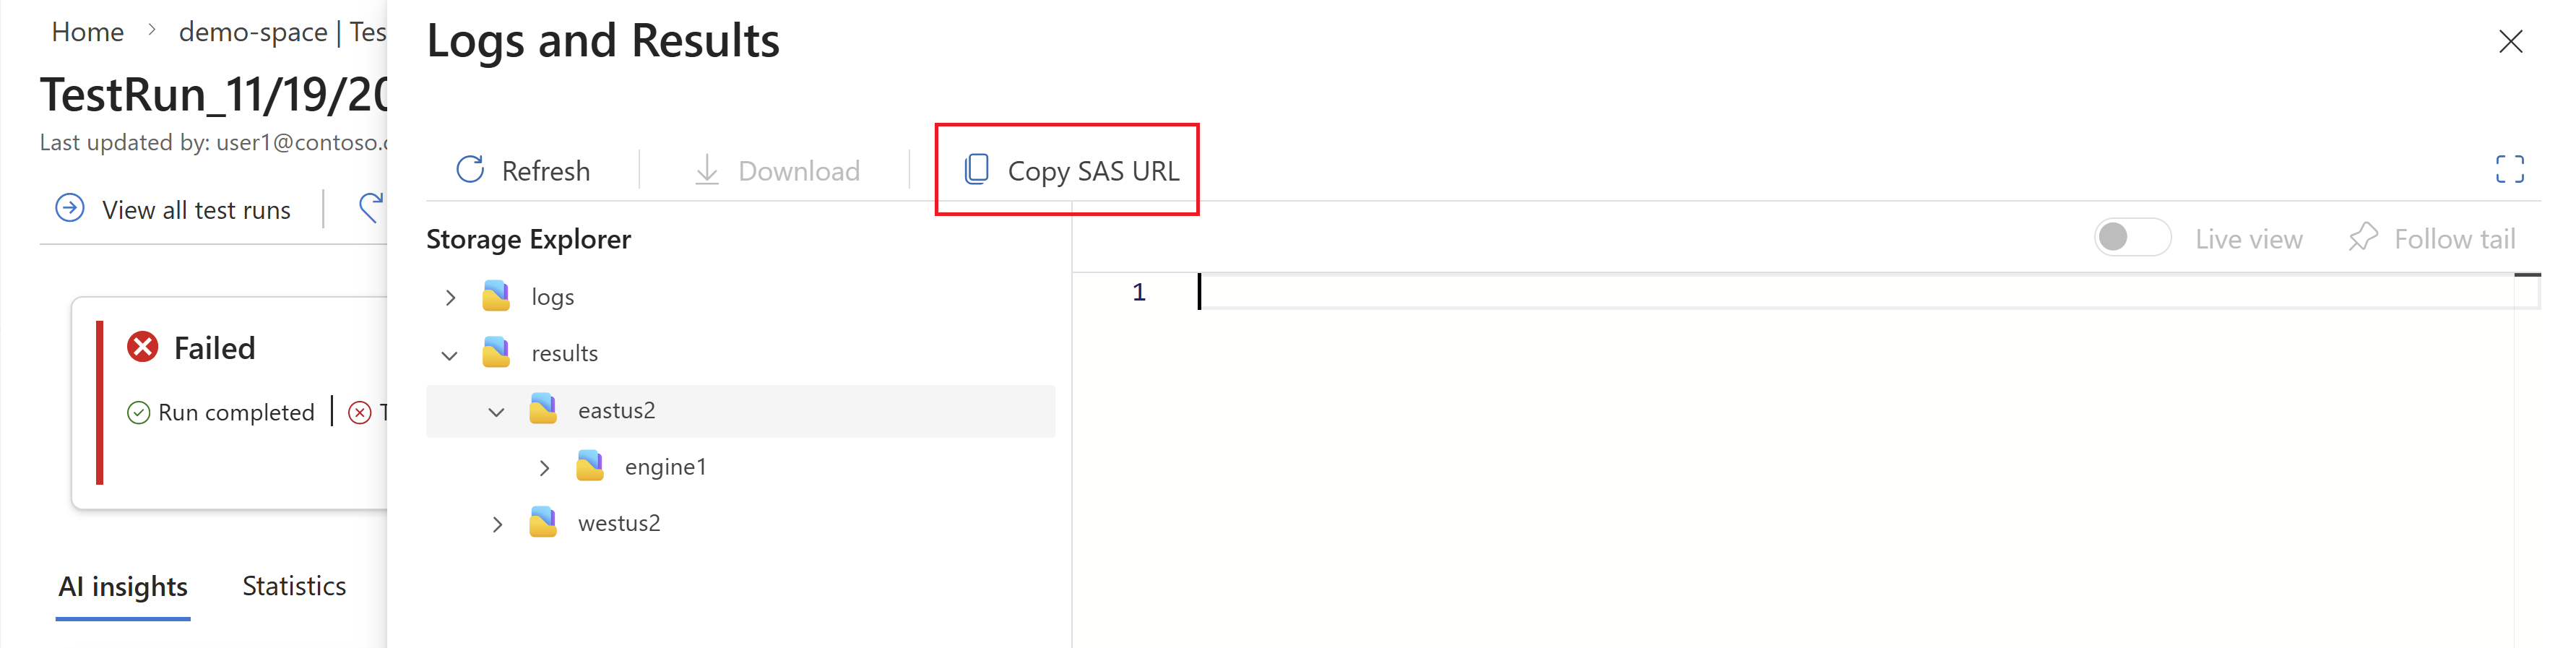Click the Follow tail pin icon
Image resolution: width=2576 pixels, height=648 pixels.
[x=2363, y=238]
